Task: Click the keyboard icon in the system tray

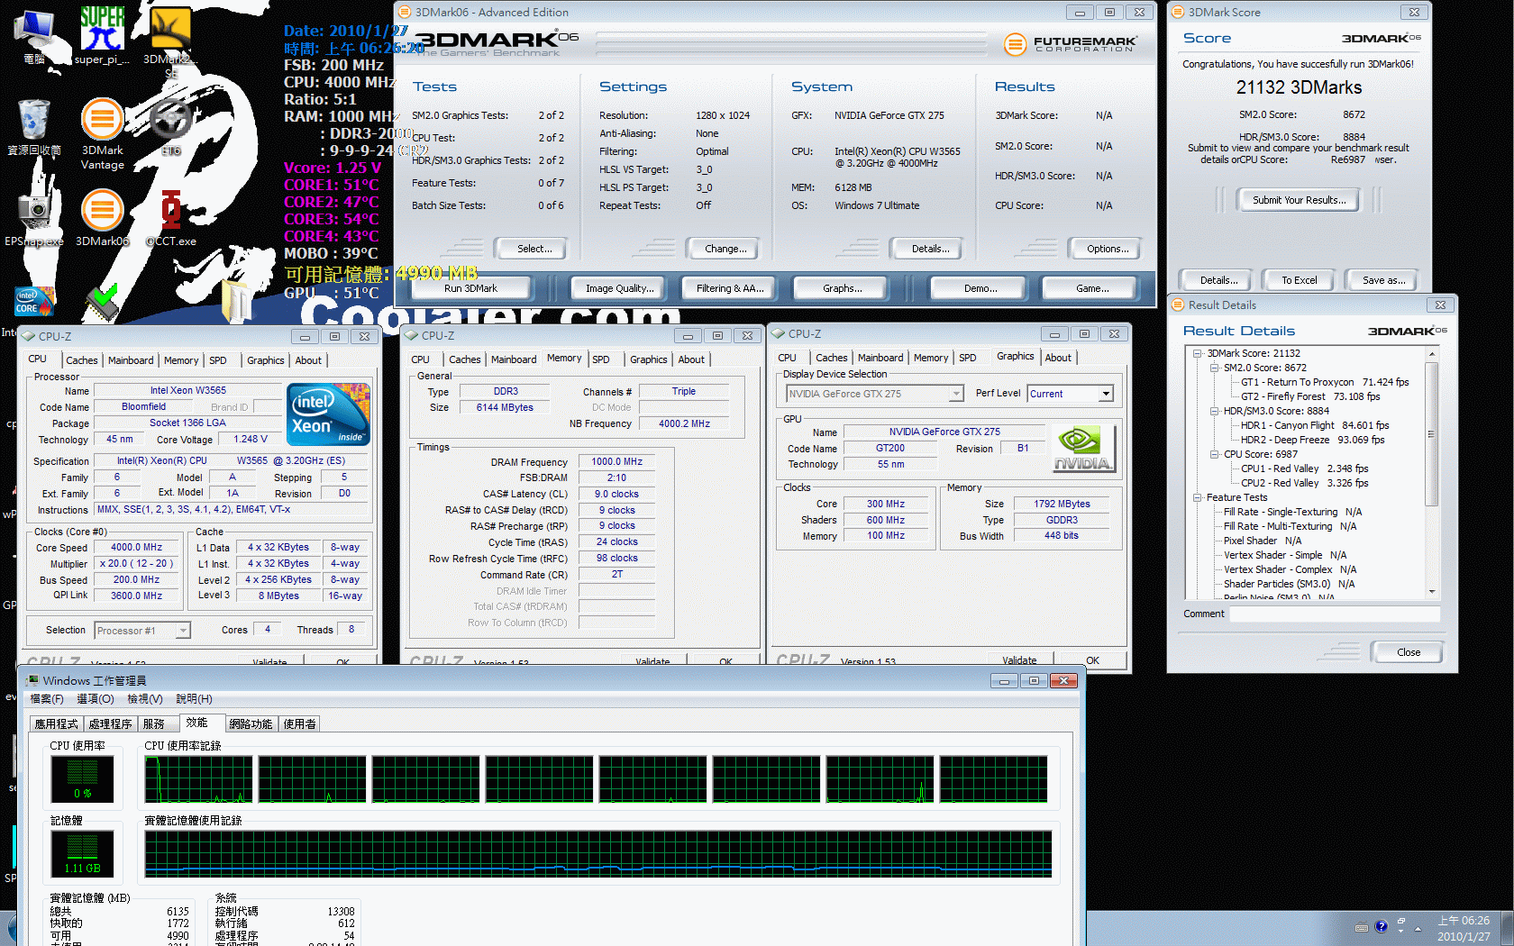Action: click(1362, 927)
